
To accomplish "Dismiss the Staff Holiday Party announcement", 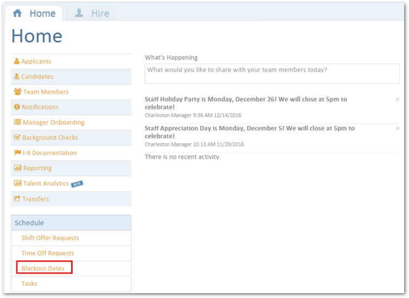I will tap(398, 99).
